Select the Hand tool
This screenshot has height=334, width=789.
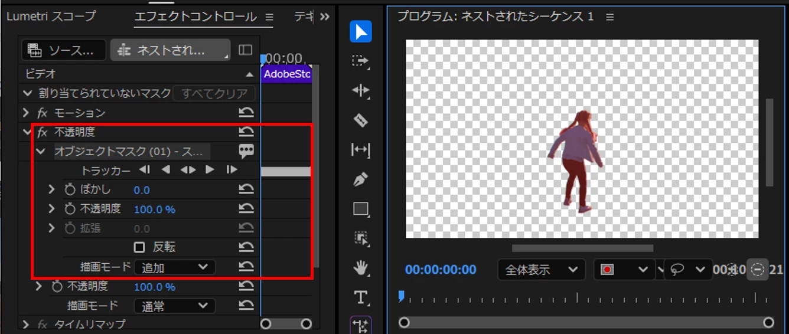pos(360,268)
